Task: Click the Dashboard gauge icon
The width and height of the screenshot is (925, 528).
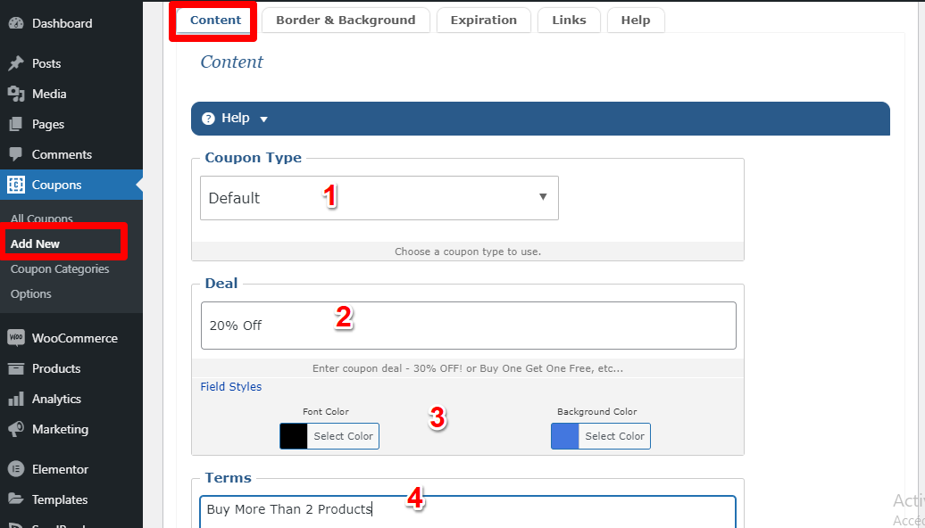Action: (16, 23)
